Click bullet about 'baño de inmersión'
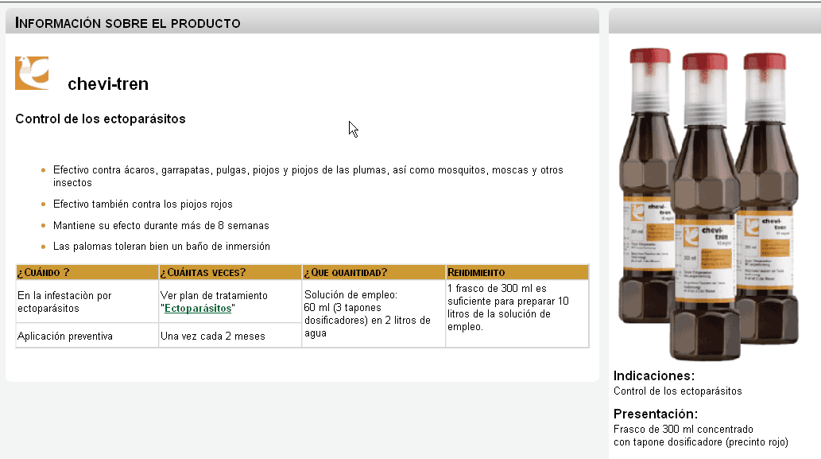 coord(162,247)
